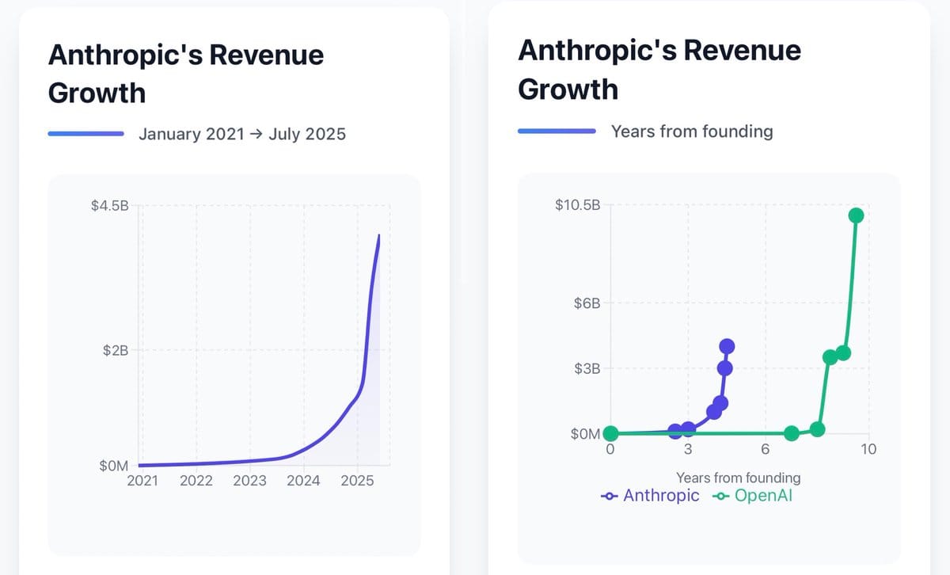Select the left chart title Anthropic's Revenue Growth
Viewport: 950px width, 575px height.
tap(186, 74)
